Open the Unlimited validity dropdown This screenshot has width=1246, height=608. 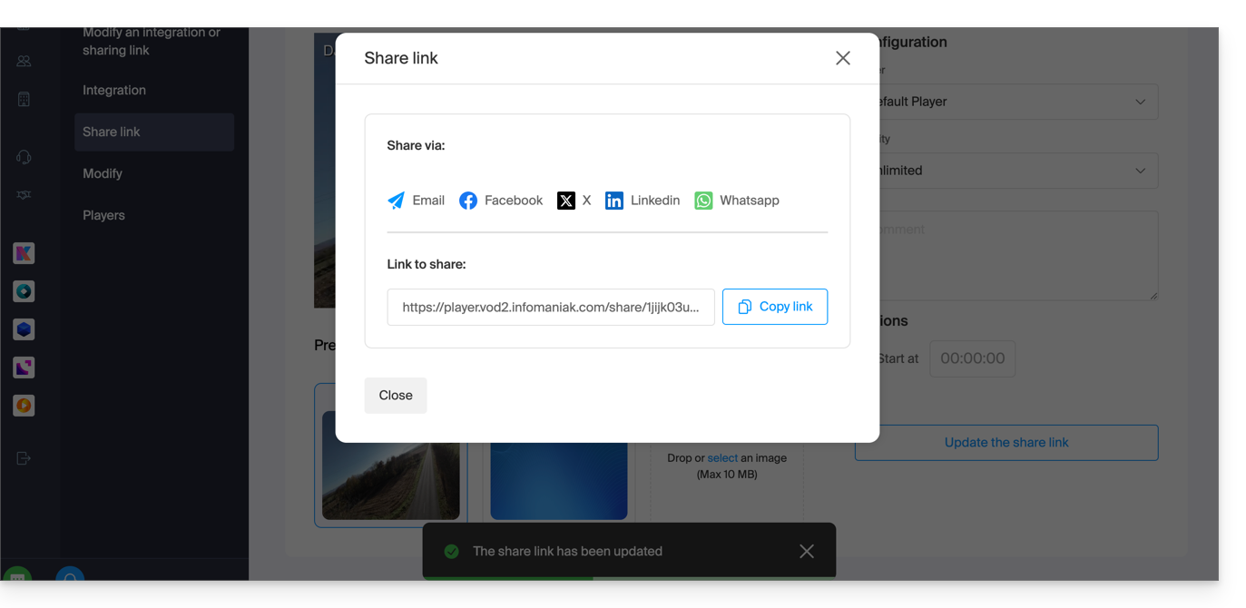1012,171
